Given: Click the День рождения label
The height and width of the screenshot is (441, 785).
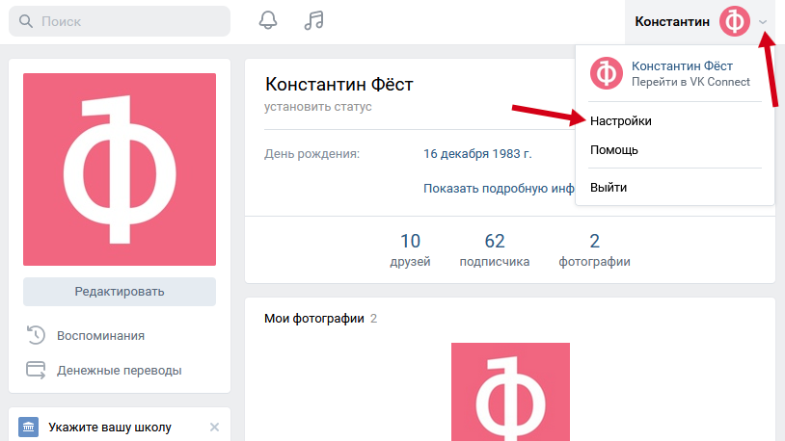Looking at the screenshot, I should pos(311,153).
